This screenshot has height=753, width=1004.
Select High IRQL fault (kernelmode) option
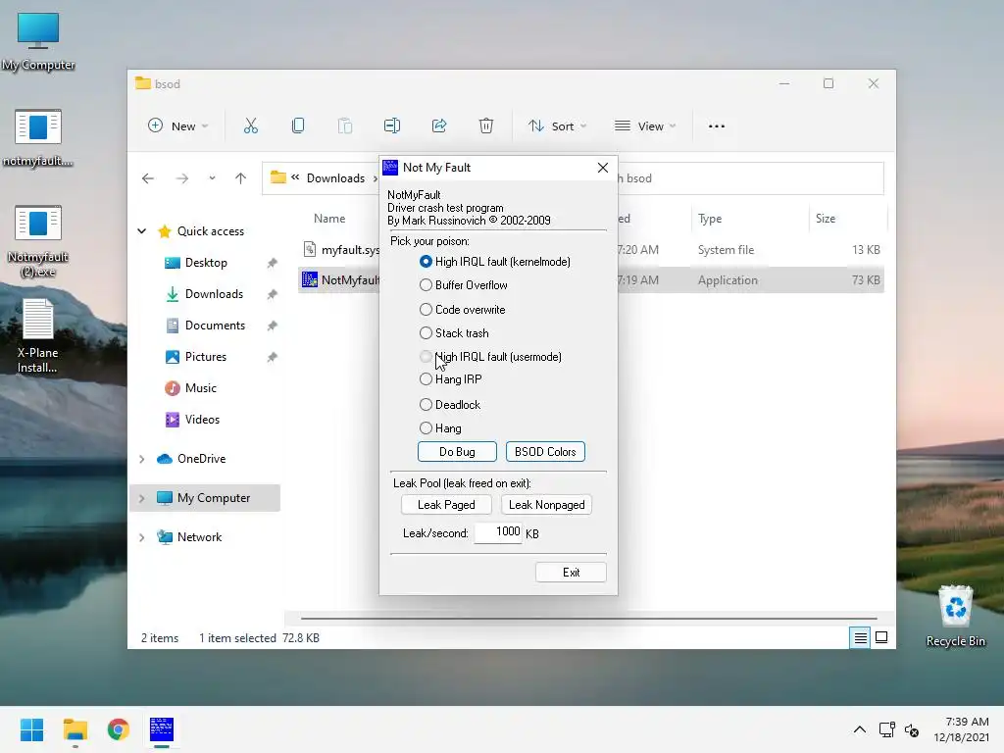495,261
